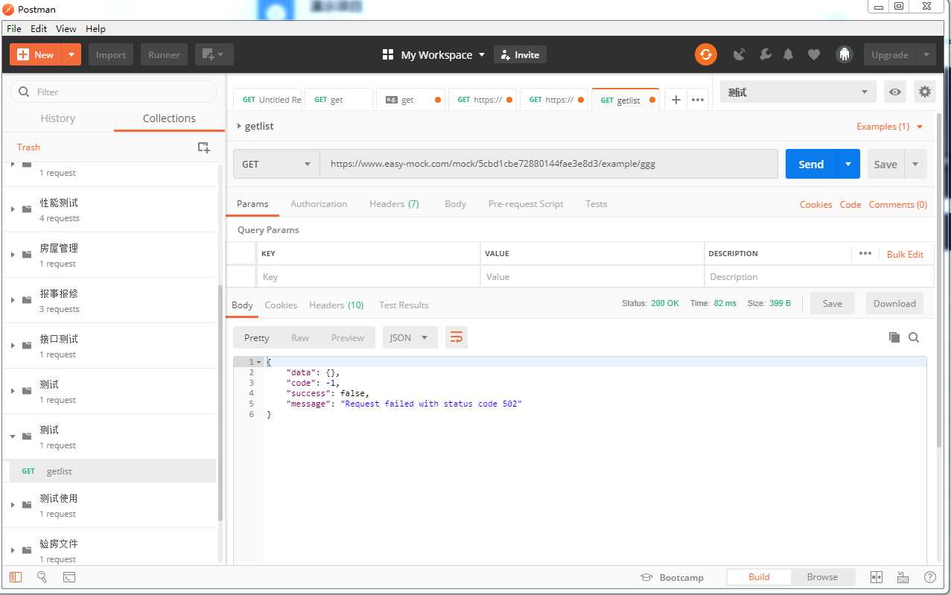Click the query param Key field
This screenshot has height=595, width=951.
[369, 276]
